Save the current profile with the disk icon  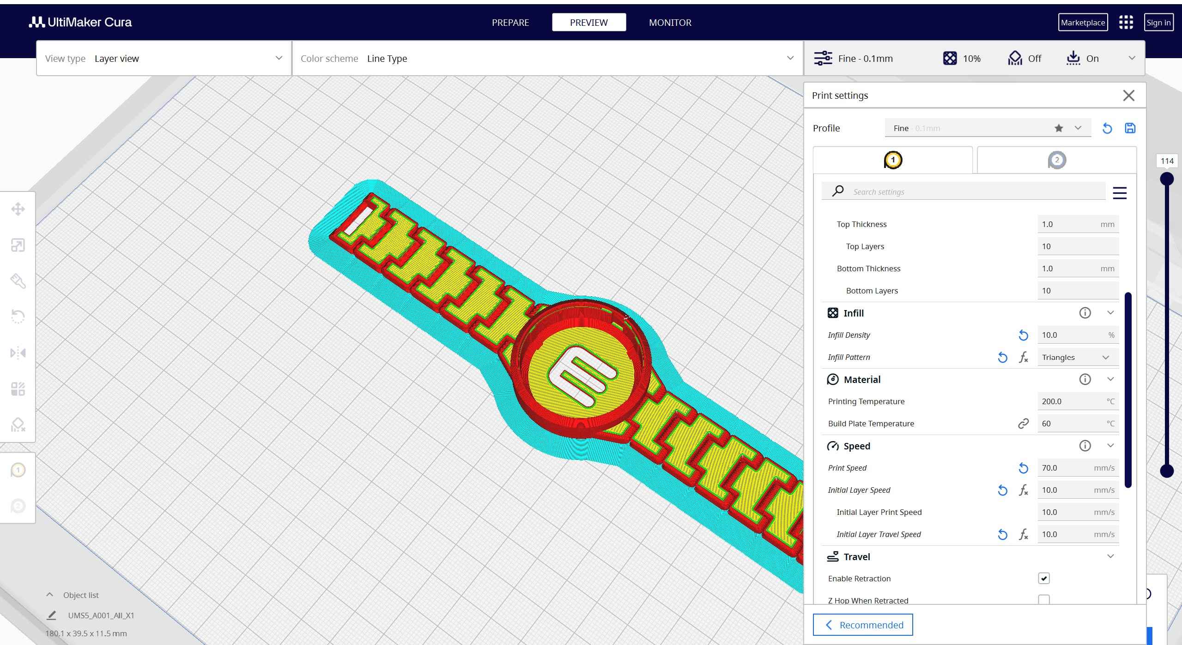pos(1130,128)
